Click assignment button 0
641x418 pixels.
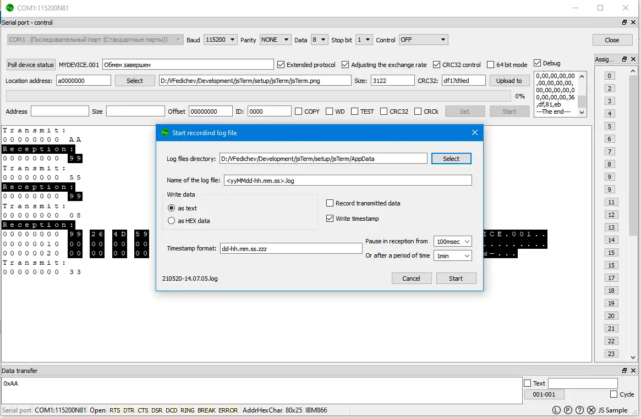609,75
